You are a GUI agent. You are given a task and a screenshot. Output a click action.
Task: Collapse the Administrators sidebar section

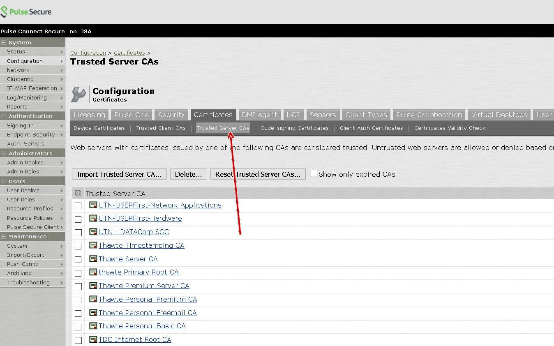3,153
